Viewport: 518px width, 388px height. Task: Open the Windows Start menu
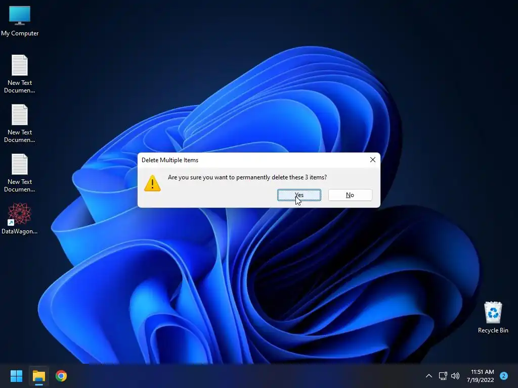(x=16, y=376)
